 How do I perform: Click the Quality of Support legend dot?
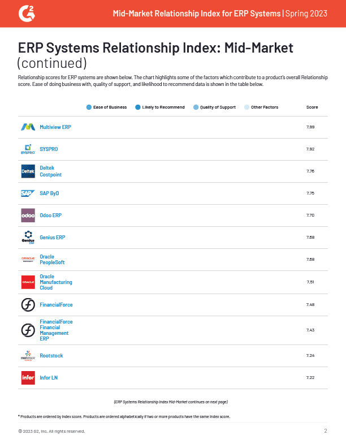coord(196,107)
